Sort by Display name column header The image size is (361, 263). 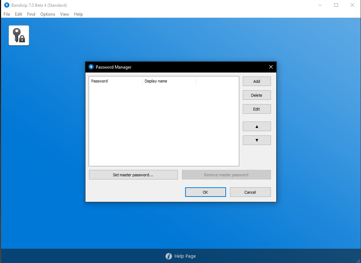[169, 81]
